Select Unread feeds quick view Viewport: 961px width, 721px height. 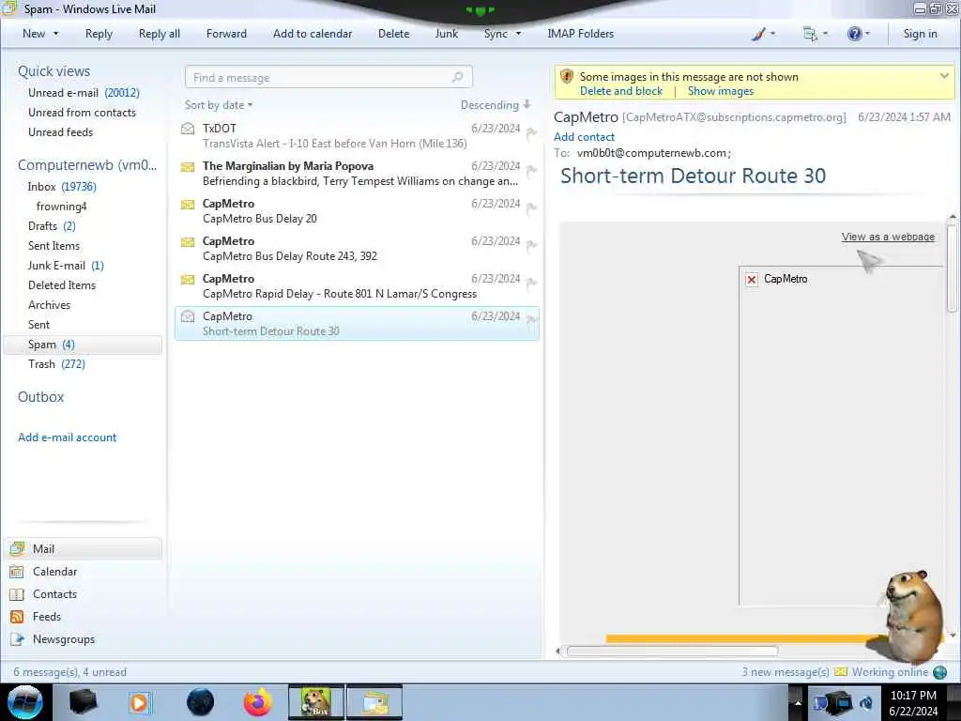coord(61,131)
